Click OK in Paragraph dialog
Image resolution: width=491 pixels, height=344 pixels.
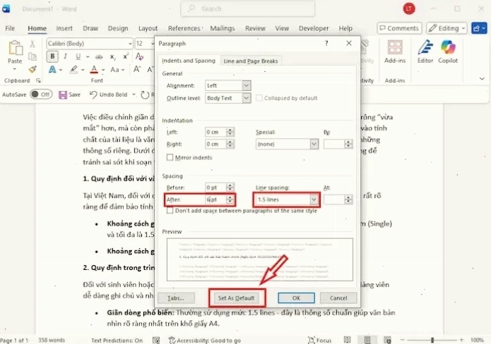(x=296, y=298)
